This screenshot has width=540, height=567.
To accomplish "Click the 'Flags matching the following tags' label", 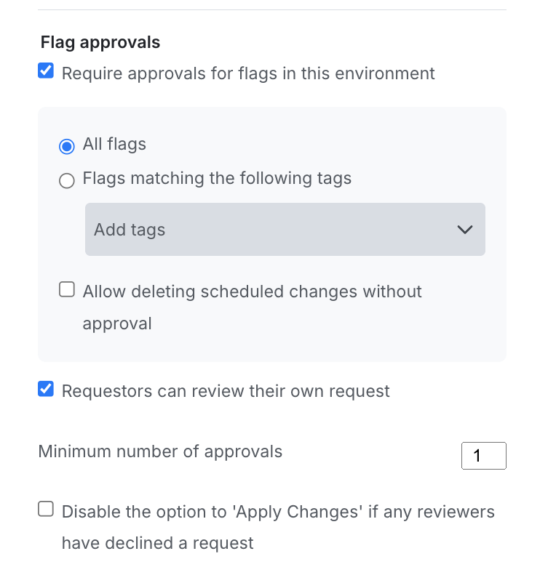I will pos(217,179).
